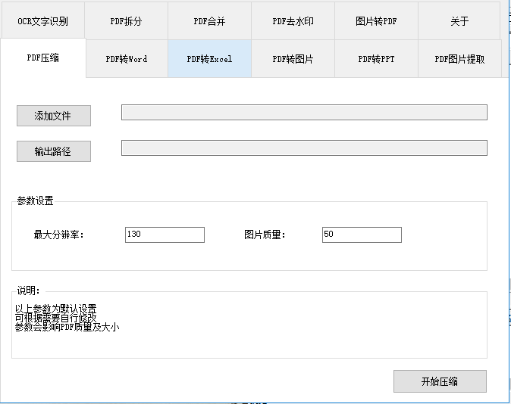511x404 pixels.
Task: Choose the PDF转图片 tab
Action: (293, 59)
